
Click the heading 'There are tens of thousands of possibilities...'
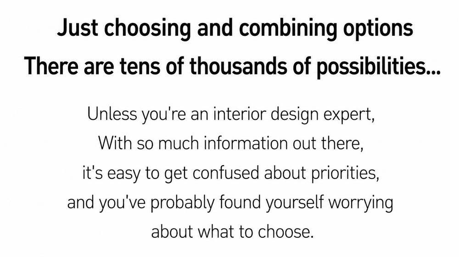(x=232, y=67)
